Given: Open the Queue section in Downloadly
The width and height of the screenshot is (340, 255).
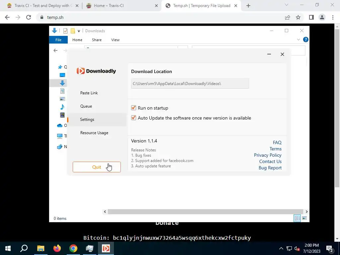Looking at the screenshot, I should (86, 106).
